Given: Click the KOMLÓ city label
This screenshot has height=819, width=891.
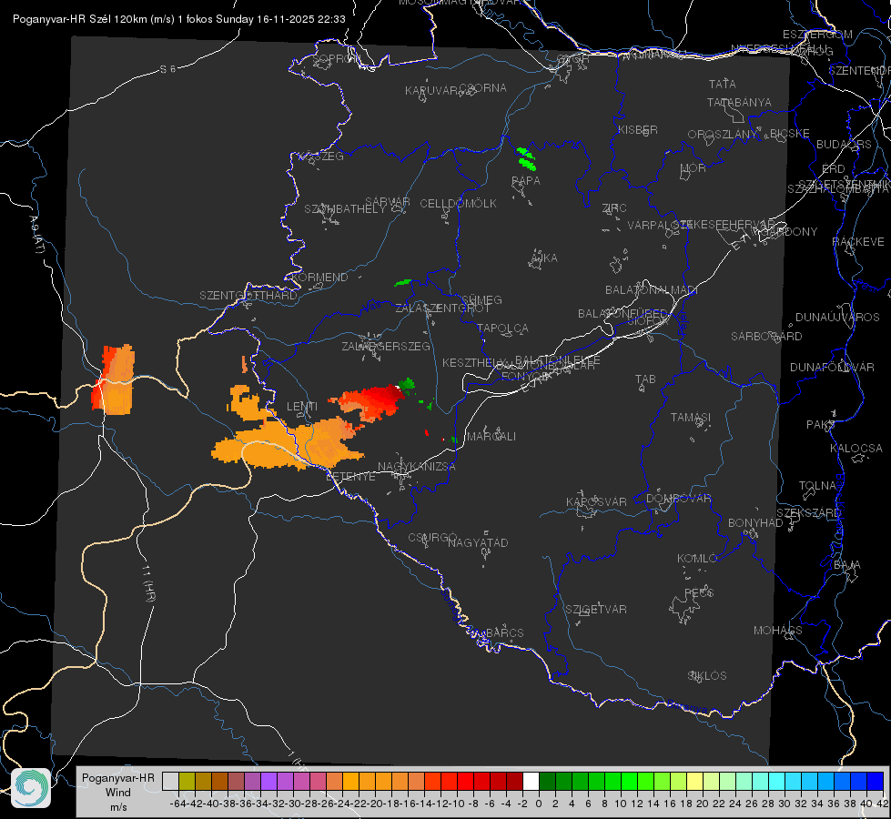Looking at the screenshot, I should [x=696, y=559].
